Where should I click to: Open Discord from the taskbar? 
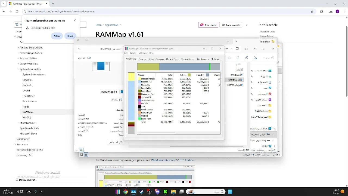(157, 192)
